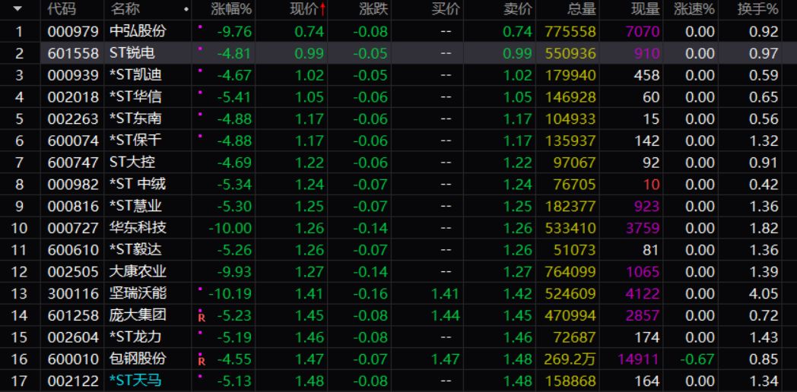Open the dropdown triangle above row numbers

pos(17,8)
